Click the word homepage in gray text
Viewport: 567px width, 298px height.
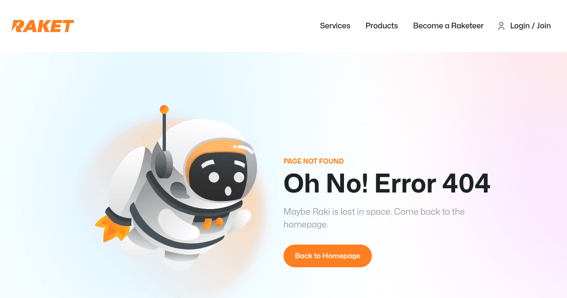point(306,225)
